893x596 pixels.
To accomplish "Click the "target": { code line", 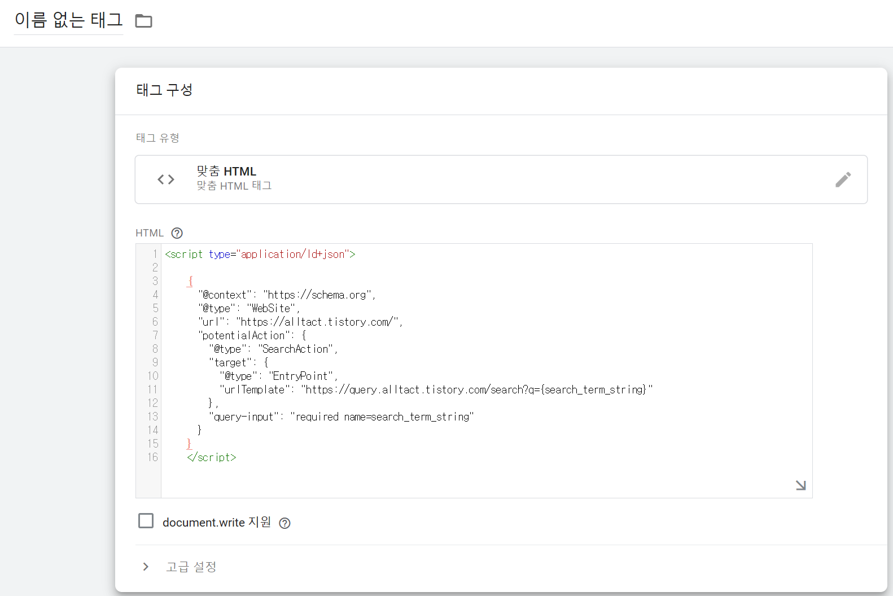I will click(x=239, y=363).
